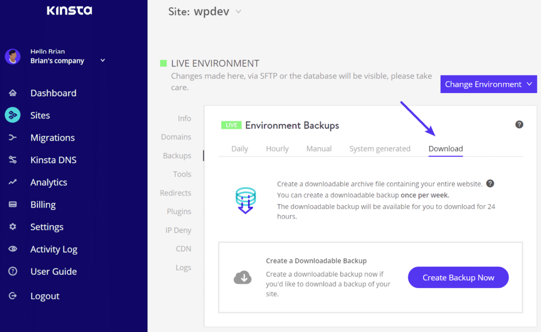Click the Sites icon in sidebar
541x332 pixels.
pyautogui.click(x=13, y=115)
